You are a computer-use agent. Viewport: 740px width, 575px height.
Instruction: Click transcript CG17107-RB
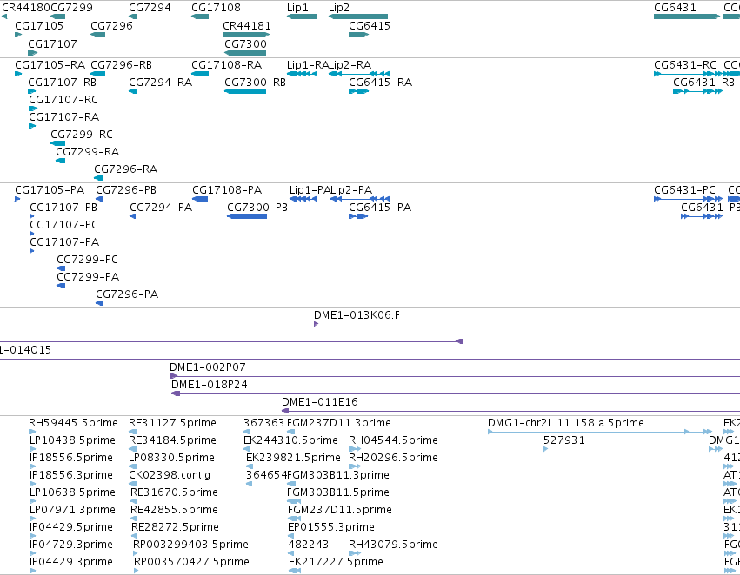point(32,91)
